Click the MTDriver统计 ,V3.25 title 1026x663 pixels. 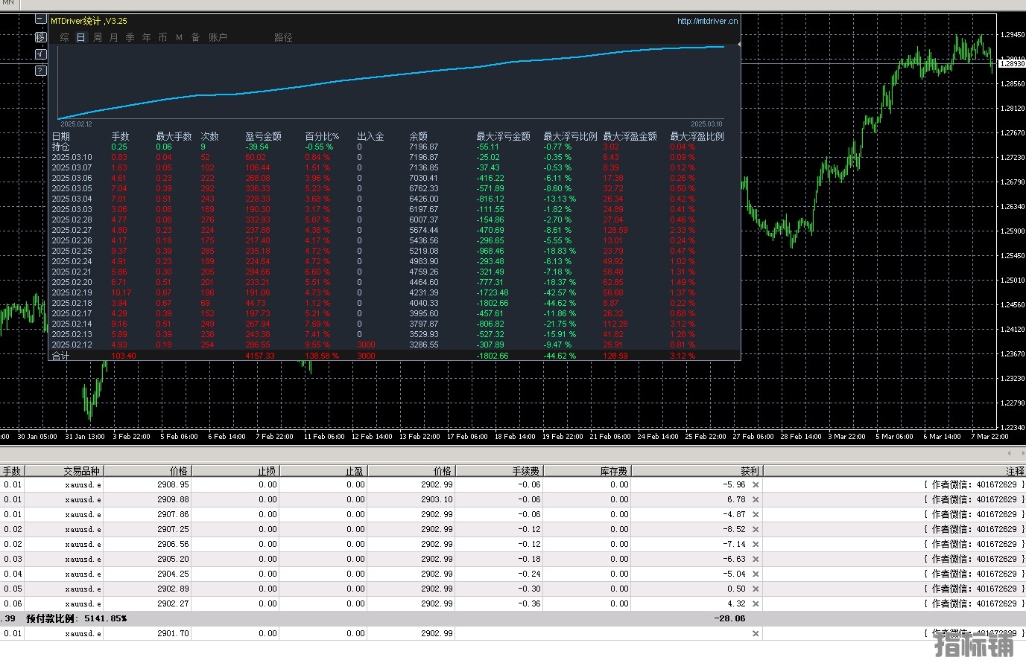click(89, 21)
